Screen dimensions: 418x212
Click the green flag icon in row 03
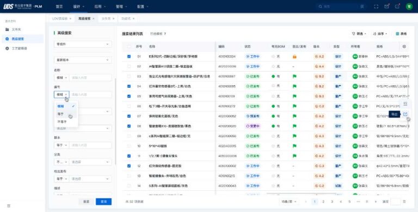coord(294,76)
